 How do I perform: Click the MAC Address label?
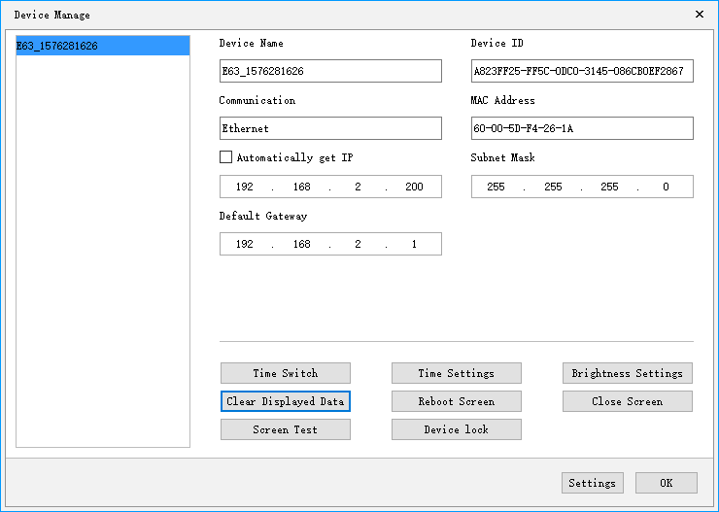point(502,100)
